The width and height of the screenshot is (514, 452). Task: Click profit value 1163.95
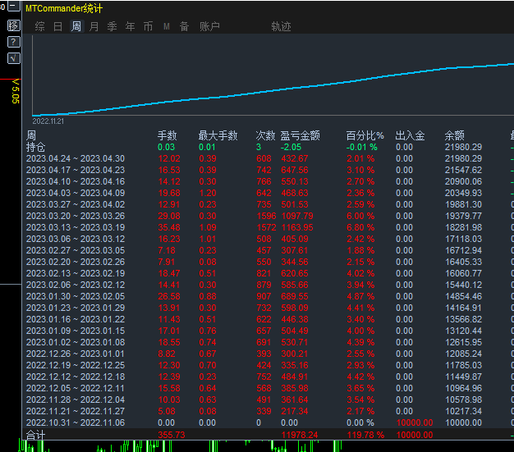point(297,227)
